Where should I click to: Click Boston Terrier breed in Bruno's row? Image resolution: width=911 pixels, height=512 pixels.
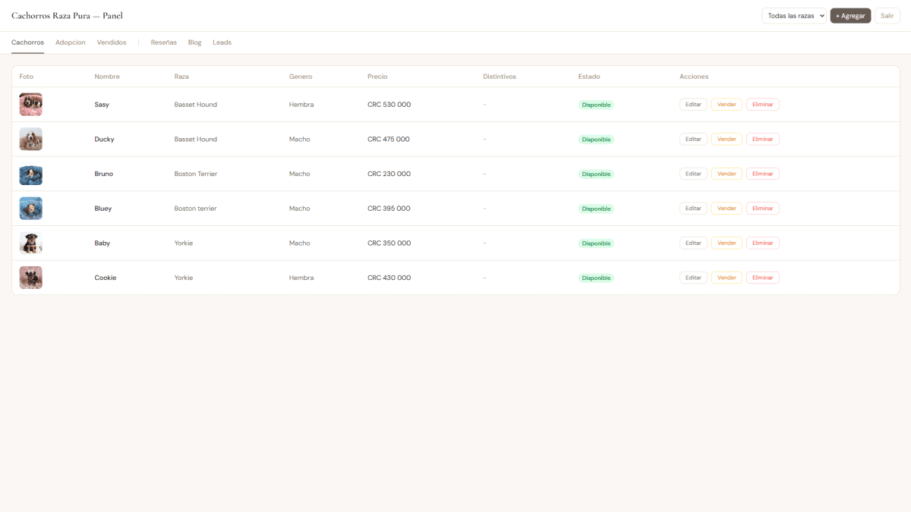tap(196, 174)
